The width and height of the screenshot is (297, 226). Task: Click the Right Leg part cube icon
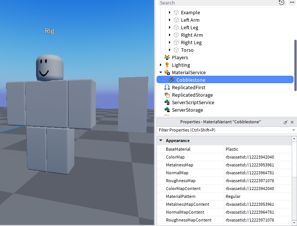pyautogui.click(x=176, y=43)
